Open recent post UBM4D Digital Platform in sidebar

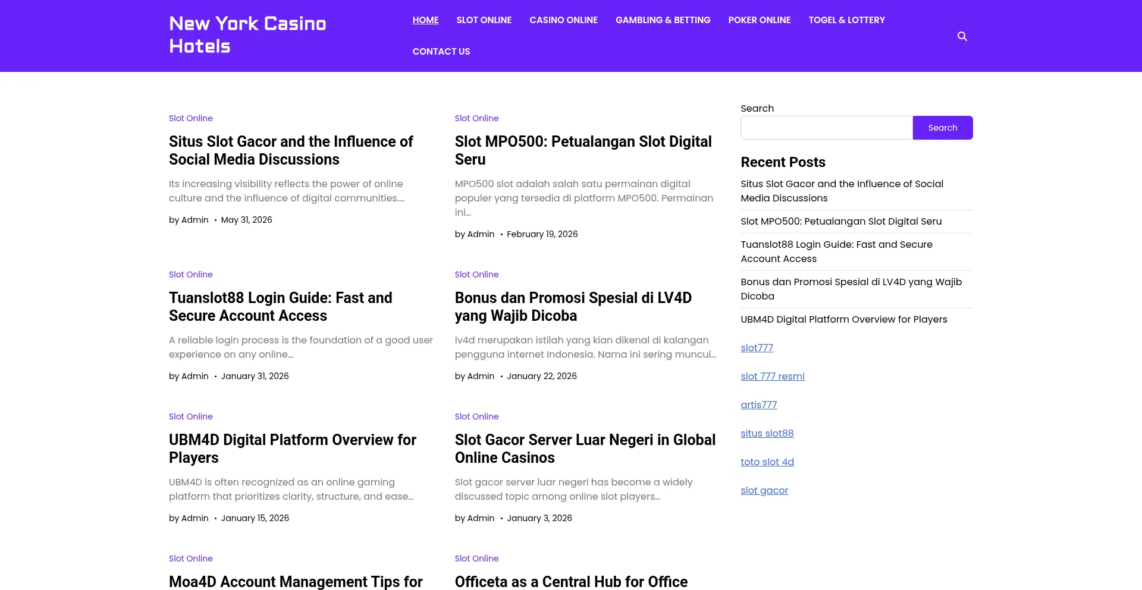point(844,320)
